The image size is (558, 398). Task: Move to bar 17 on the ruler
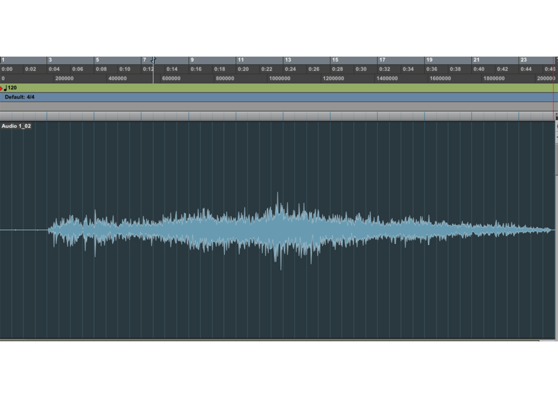point(382,60)
